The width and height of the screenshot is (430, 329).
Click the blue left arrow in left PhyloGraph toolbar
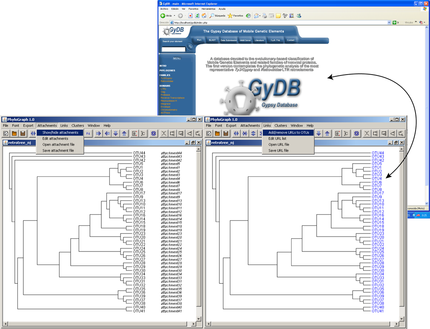coord(107,134)
